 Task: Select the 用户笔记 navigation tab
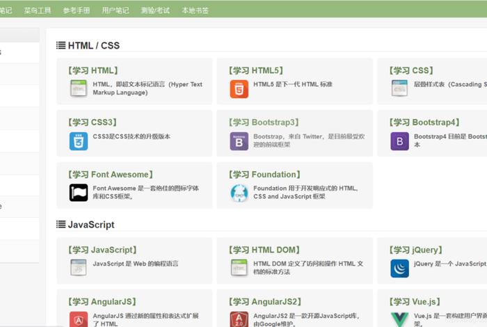pos(115,10)
